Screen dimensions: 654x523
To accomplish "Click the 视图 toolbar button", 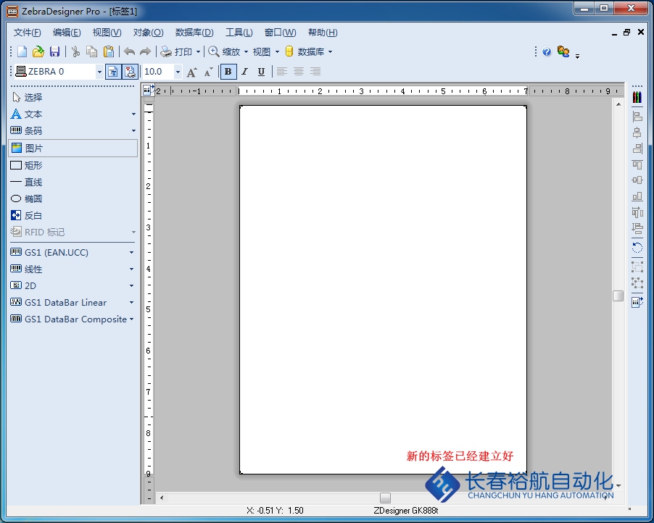I will coord(262,51).
